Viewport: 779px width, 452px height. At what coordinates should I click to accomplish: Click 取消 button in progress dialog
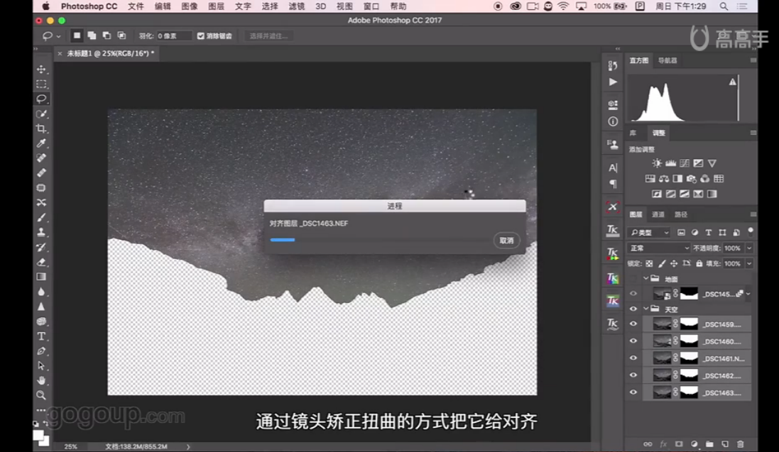[506, 241]
